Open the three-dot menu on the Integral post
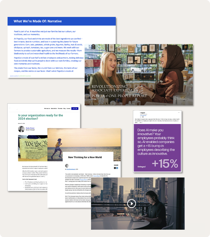 [179, 112]
